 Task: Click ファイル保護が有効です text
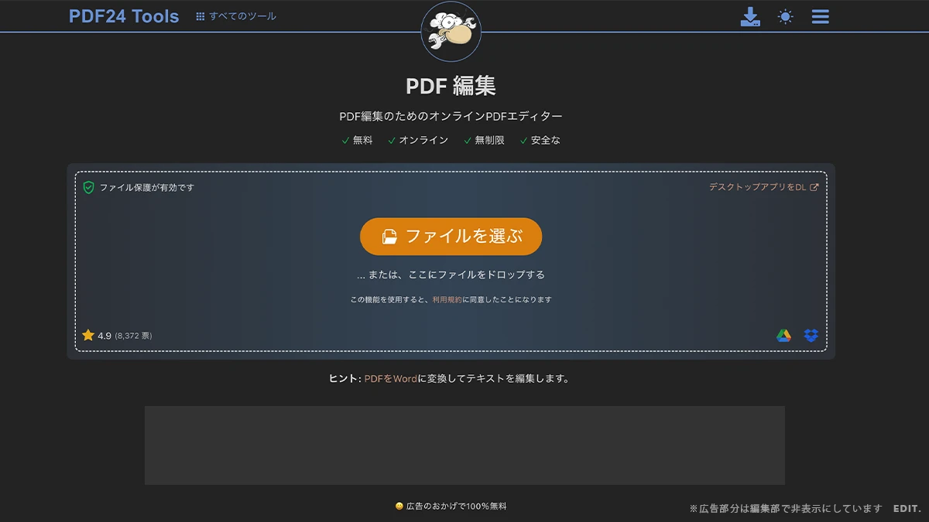pos(147,188)
